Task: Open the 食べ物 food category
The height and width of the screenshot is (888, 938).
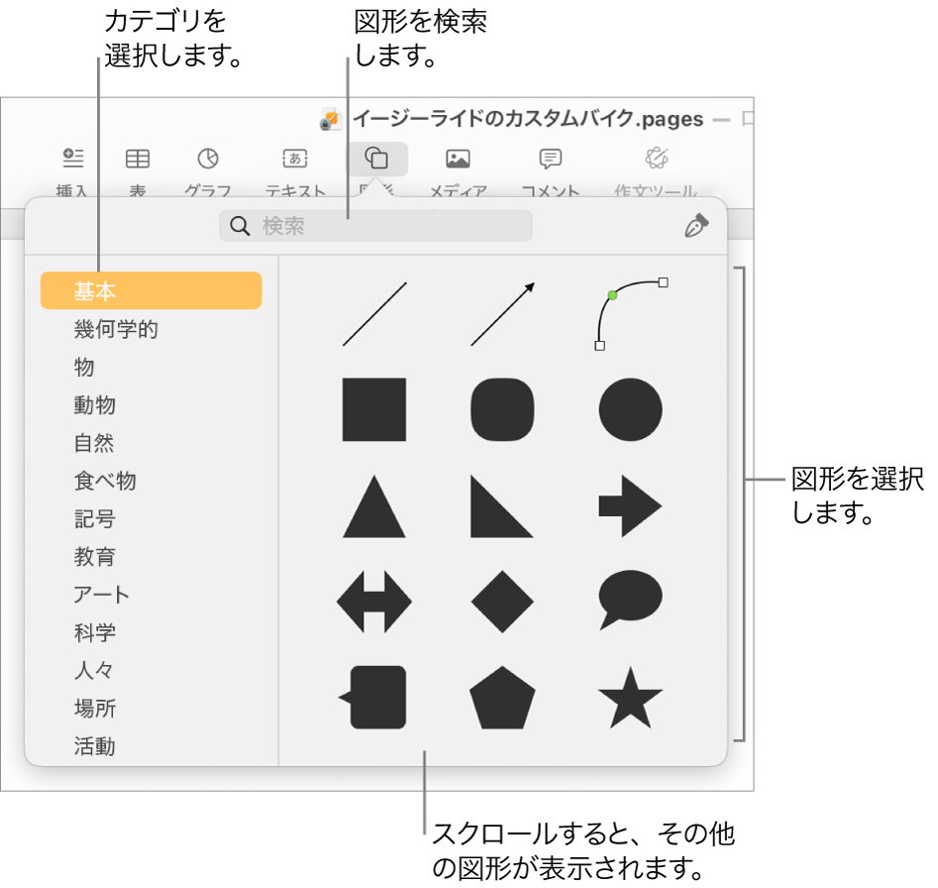Action: pyautogui.click(x=98, y=481)
